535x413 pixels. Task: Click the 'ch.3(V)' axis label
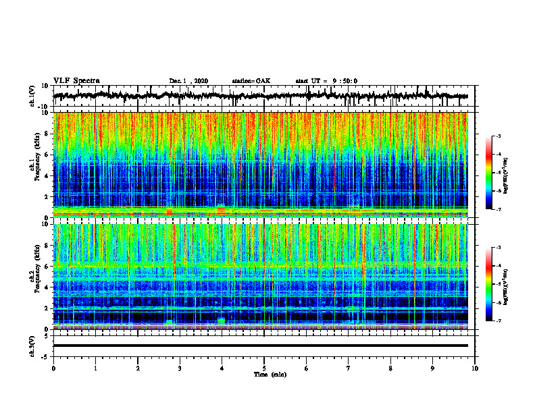pos(33,347)
